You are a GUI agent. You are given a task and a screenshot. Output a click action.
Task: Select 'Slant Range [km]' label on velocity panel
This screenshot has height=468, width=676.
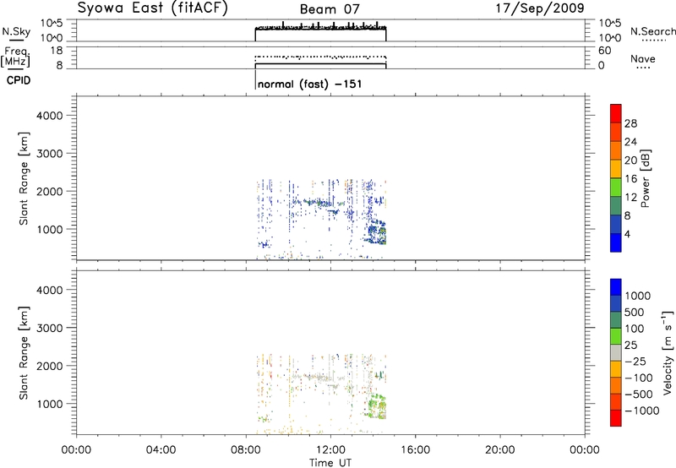coord(24,353)
